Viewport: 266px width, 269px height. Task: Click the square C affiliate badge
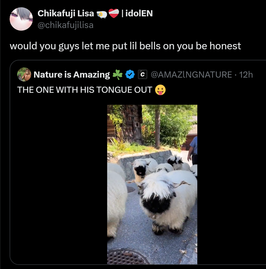click(x=143, y=74)
